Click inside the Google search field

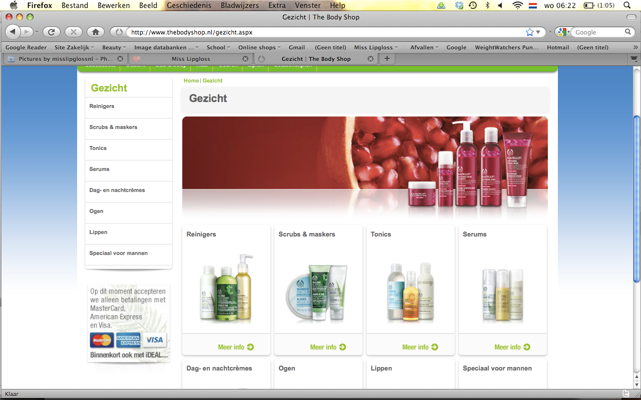tap(598, 32)
